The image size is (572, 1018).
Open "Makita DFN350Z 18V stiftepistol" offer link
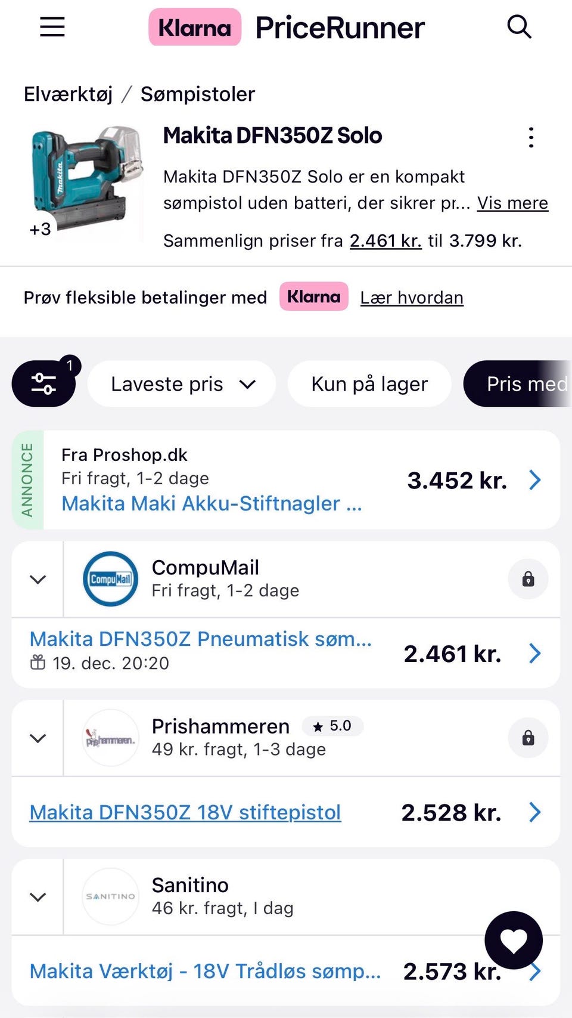185,812
